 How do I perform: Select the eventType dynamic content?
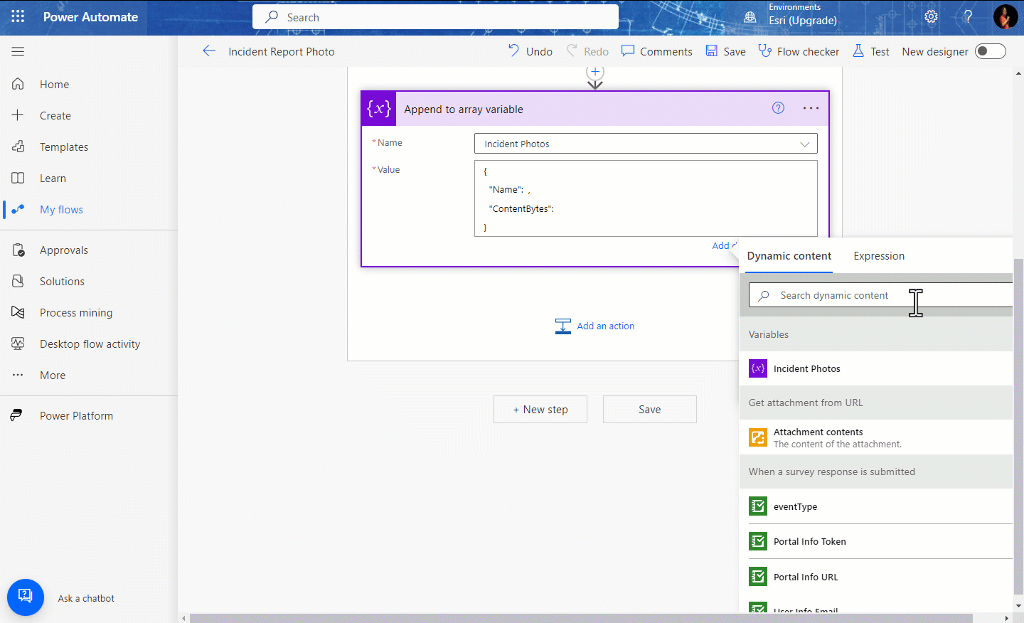876,506
